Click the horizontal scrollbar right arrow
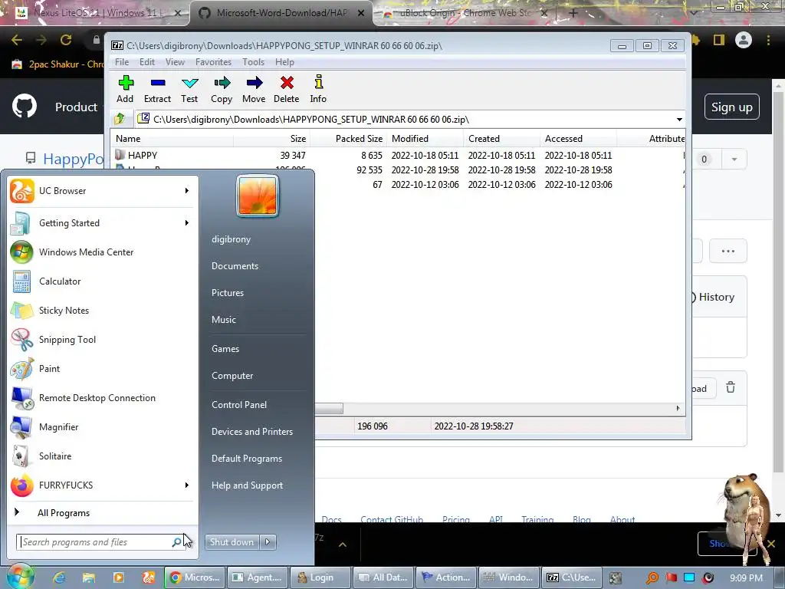The height and width of the screenshot is (589, 785). tap(678, 408)
